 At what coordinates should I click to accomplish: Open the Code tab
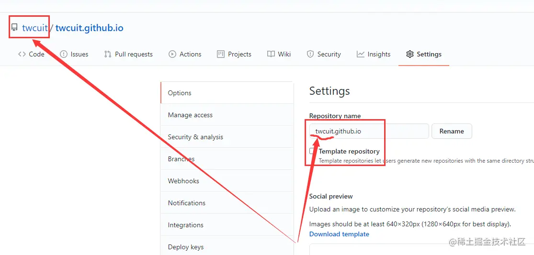click(31, 54)
